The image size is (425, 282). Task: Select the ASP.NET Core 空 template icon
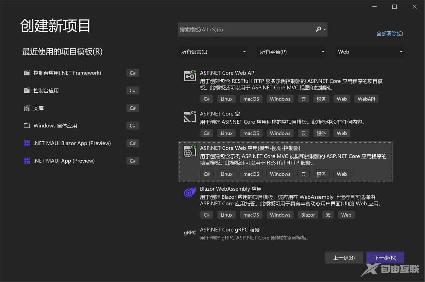coord(190,117)
